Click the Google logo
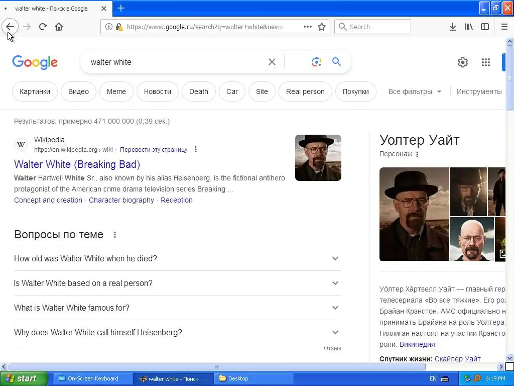 point(35,62)
